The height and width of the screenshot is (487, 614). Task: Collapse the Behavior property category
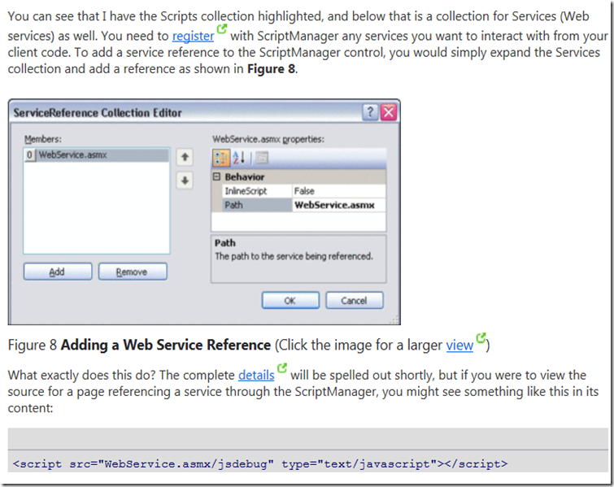tap(216, 177)
